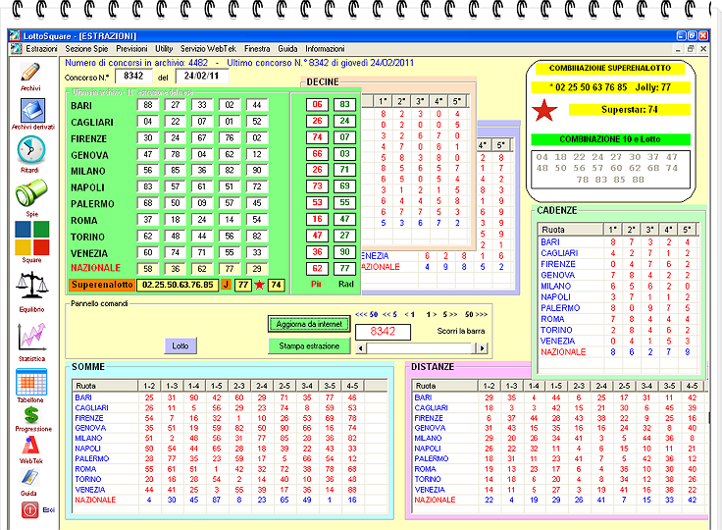Open the Previsioni menu

(131, 48)
